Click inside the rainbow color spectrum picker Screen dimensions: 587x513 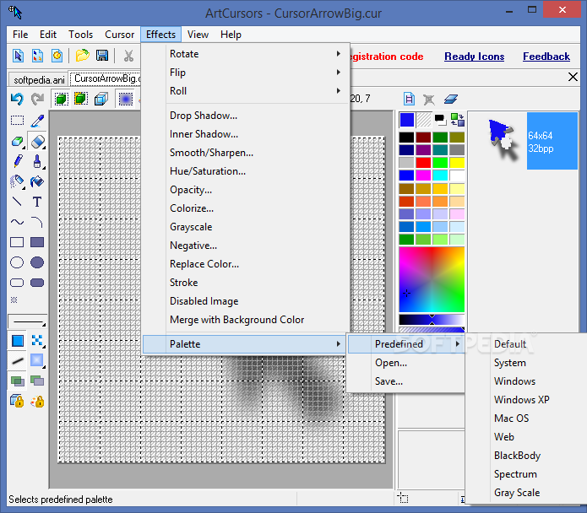pos(432,279)
